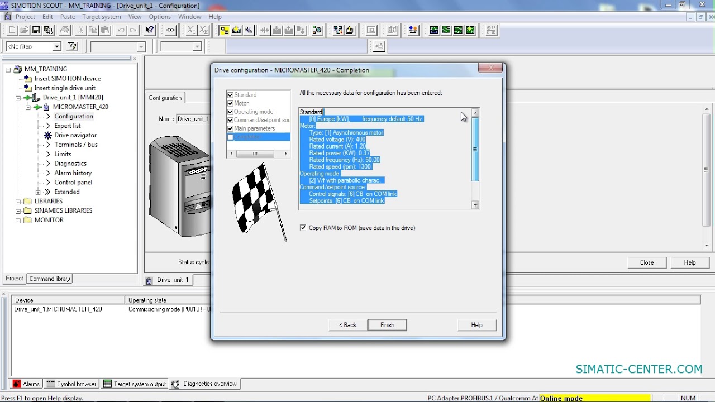This screenshot has width=715, height=402.
Task: Click Finish in Drive configuration dialog
Action: tap(387, 325)
